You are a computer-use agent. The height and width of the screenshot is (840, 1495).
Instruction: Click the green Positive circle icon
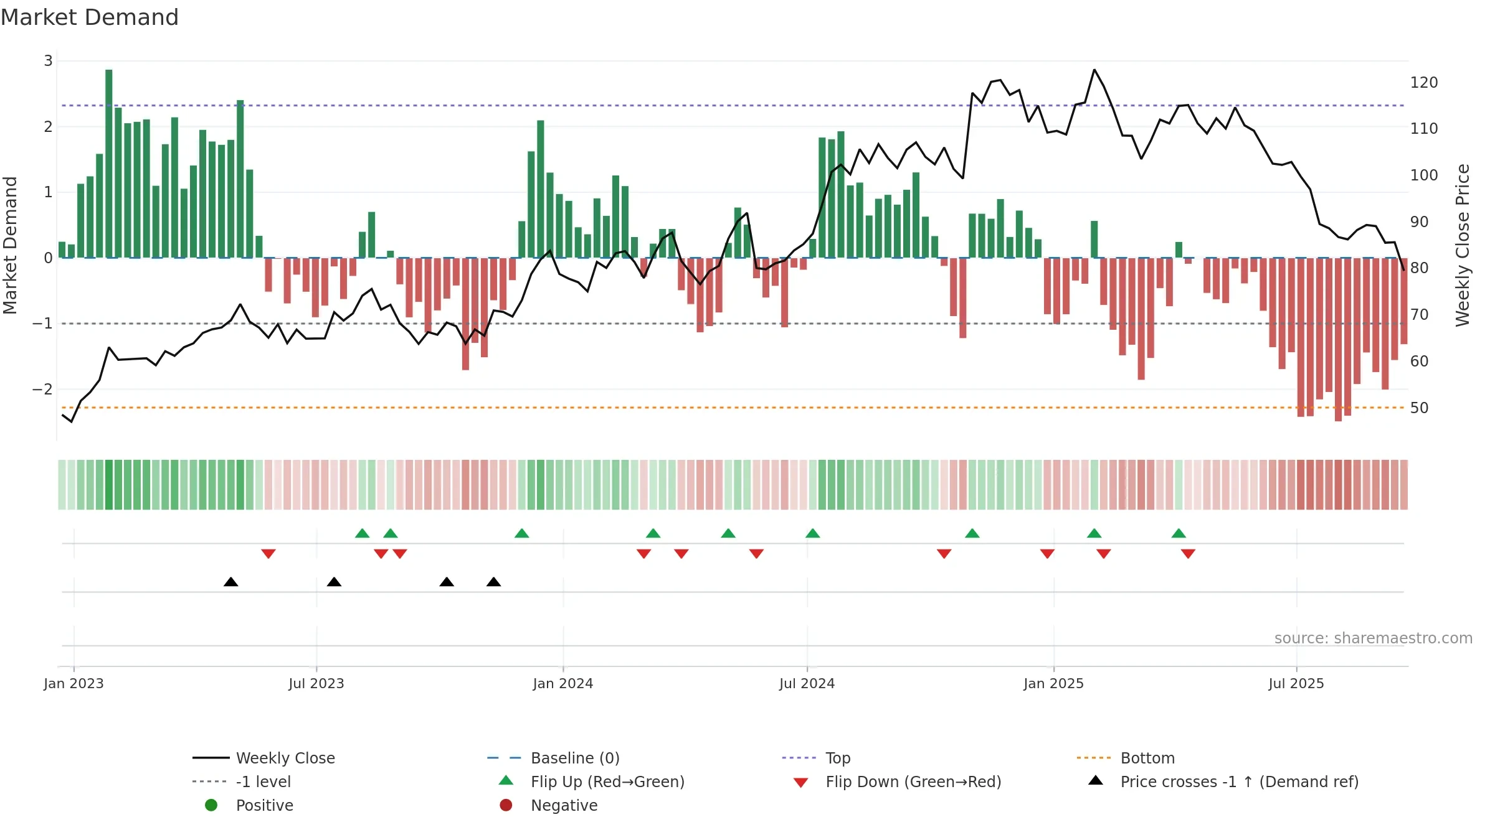(x=211, y=805)
